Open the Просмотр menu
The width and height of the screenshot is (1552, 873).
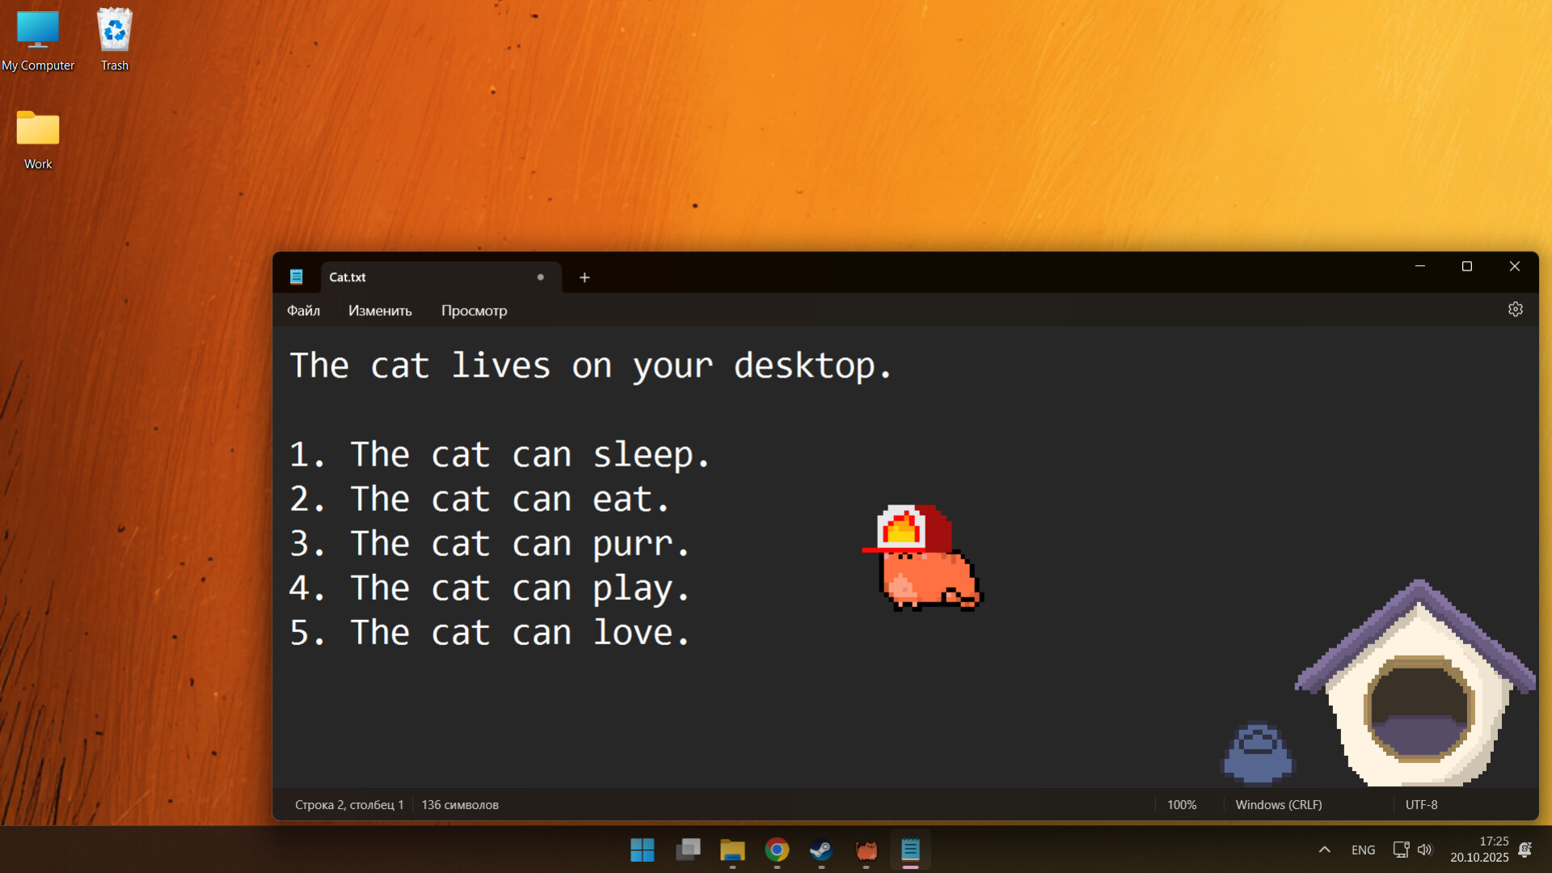[x=474, y=310]
